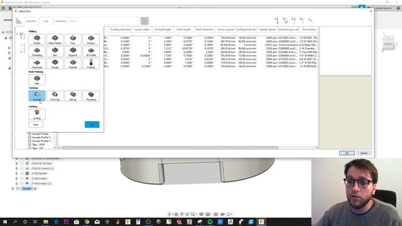Click Clear in the operation filter popup
Screen dimensions: 402x226
point(36,124)
